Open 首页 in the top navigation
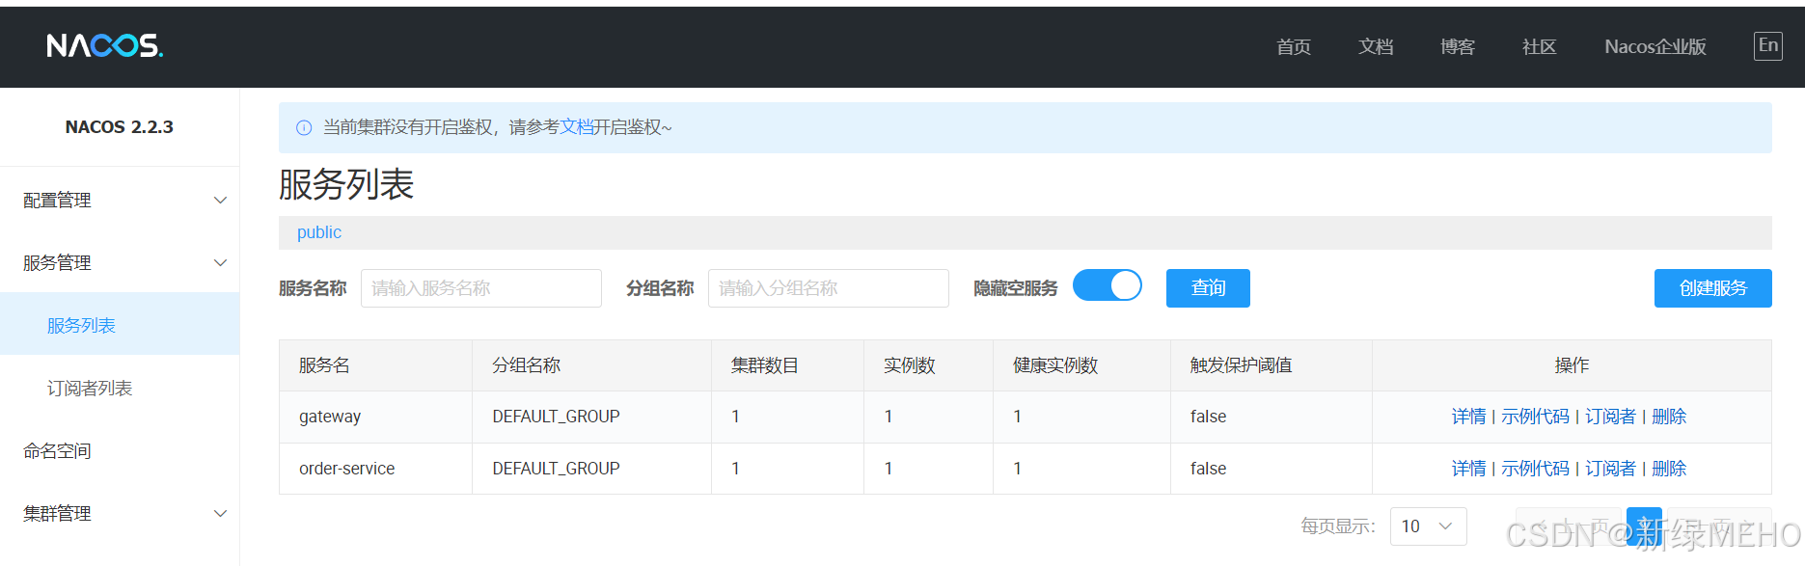The image size is (1805, 566). [x=1293, y=46]
